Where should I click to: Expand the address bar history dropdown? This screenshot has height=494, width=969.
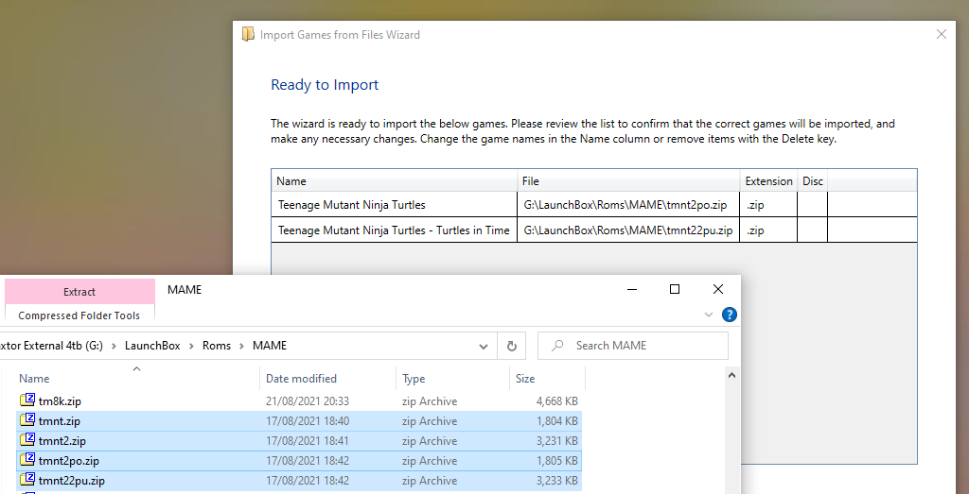click(484, 347)
